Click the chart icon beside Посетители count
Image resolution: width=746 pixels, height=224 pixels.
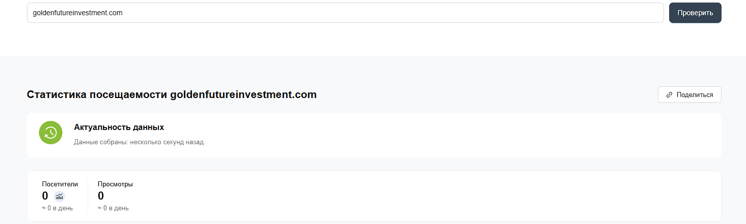click(x=60, y=197)
